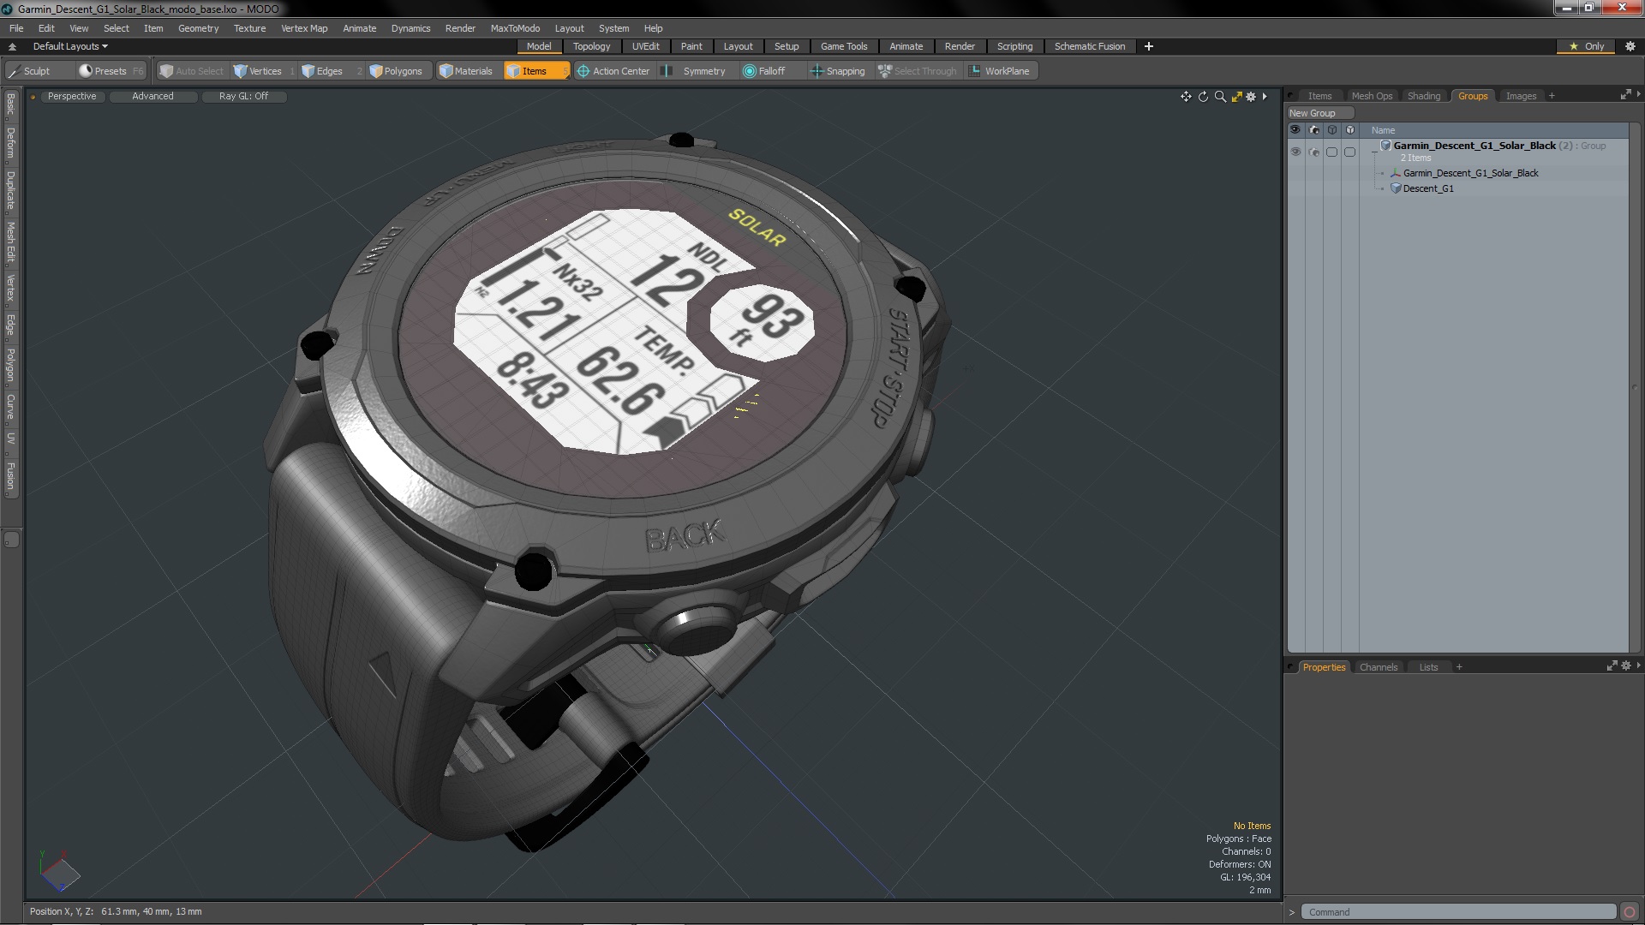The height and width of the screenshot is (925, 1645).
Task: Click the eye column header icon
Action: pos(1295,130)
